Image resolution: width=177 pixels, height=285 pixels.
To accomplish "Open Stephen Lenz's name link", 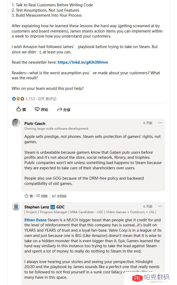I will 37,207.
